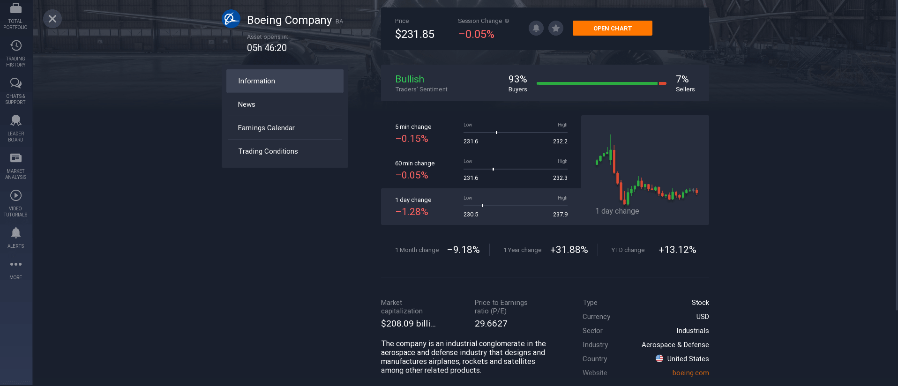This screenshot has width=898, height=386.
Task: Open Alerts bell in sidebar
Action: [x=15, y=233]
